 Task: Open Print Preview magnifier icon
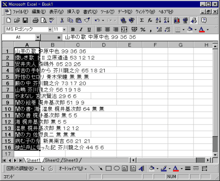click(44, 20)
